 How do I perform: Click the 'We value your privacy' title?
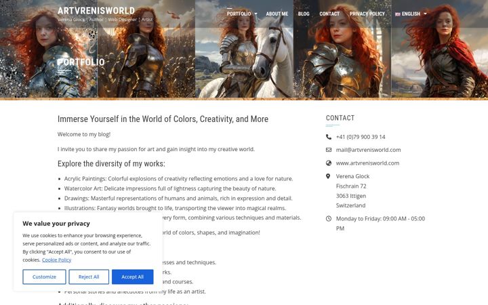56,224
